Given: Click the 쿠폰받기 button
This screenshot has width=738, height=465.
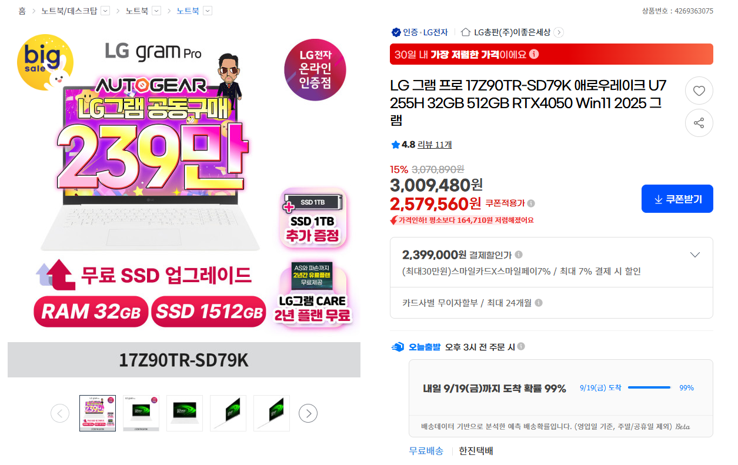Looking at the screenshot, I should pos(677,199).
